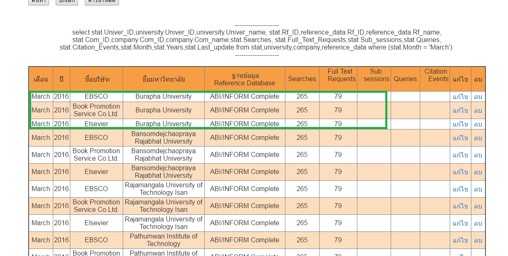Click ลบ delete link for EBSCO Burapha University row
This screenshot has height=256, width=508.
tap(478, 97)
